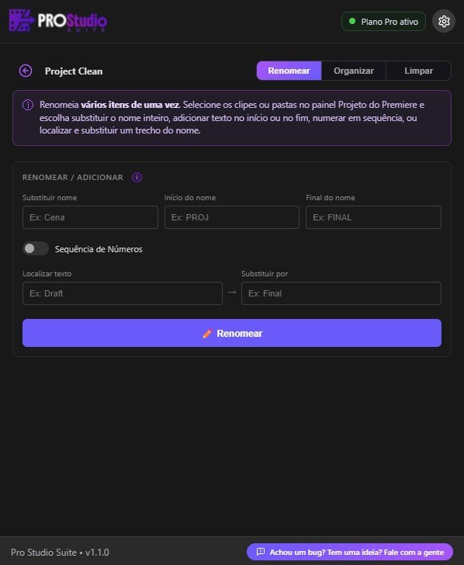Click the chat bubble icon in feedback button
The height and width of the screenshot is (565, 464).
260,552
